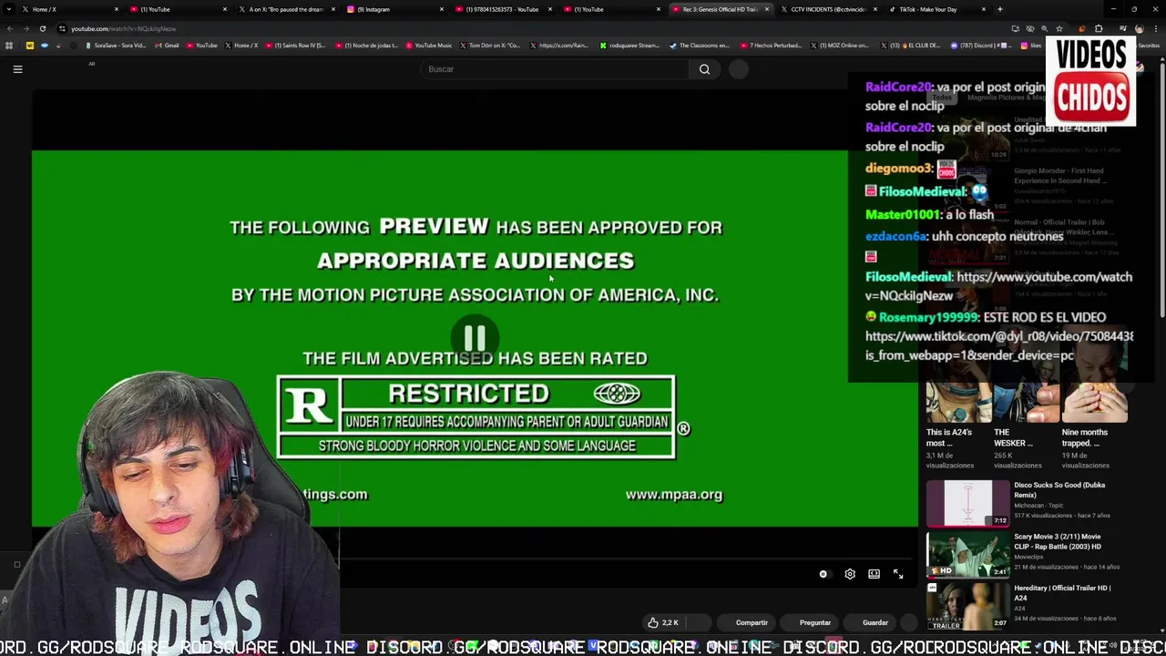Click the bookmark star in address bar
1166x656 pixels.
[1059, 28]
